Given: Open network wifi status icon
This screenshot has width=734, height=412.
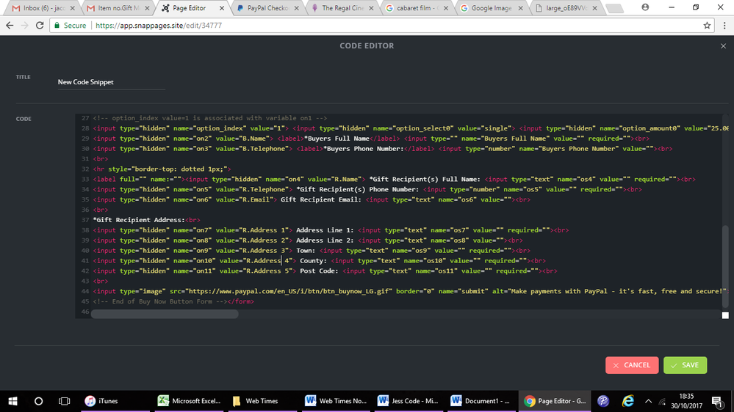Looking at the screenshot, I should [662, 401].
